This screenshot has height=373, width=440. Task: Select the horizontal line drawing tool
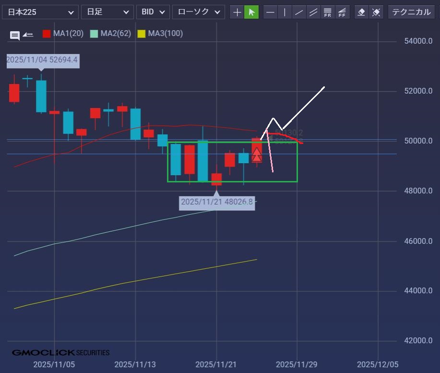click(271, 12)
